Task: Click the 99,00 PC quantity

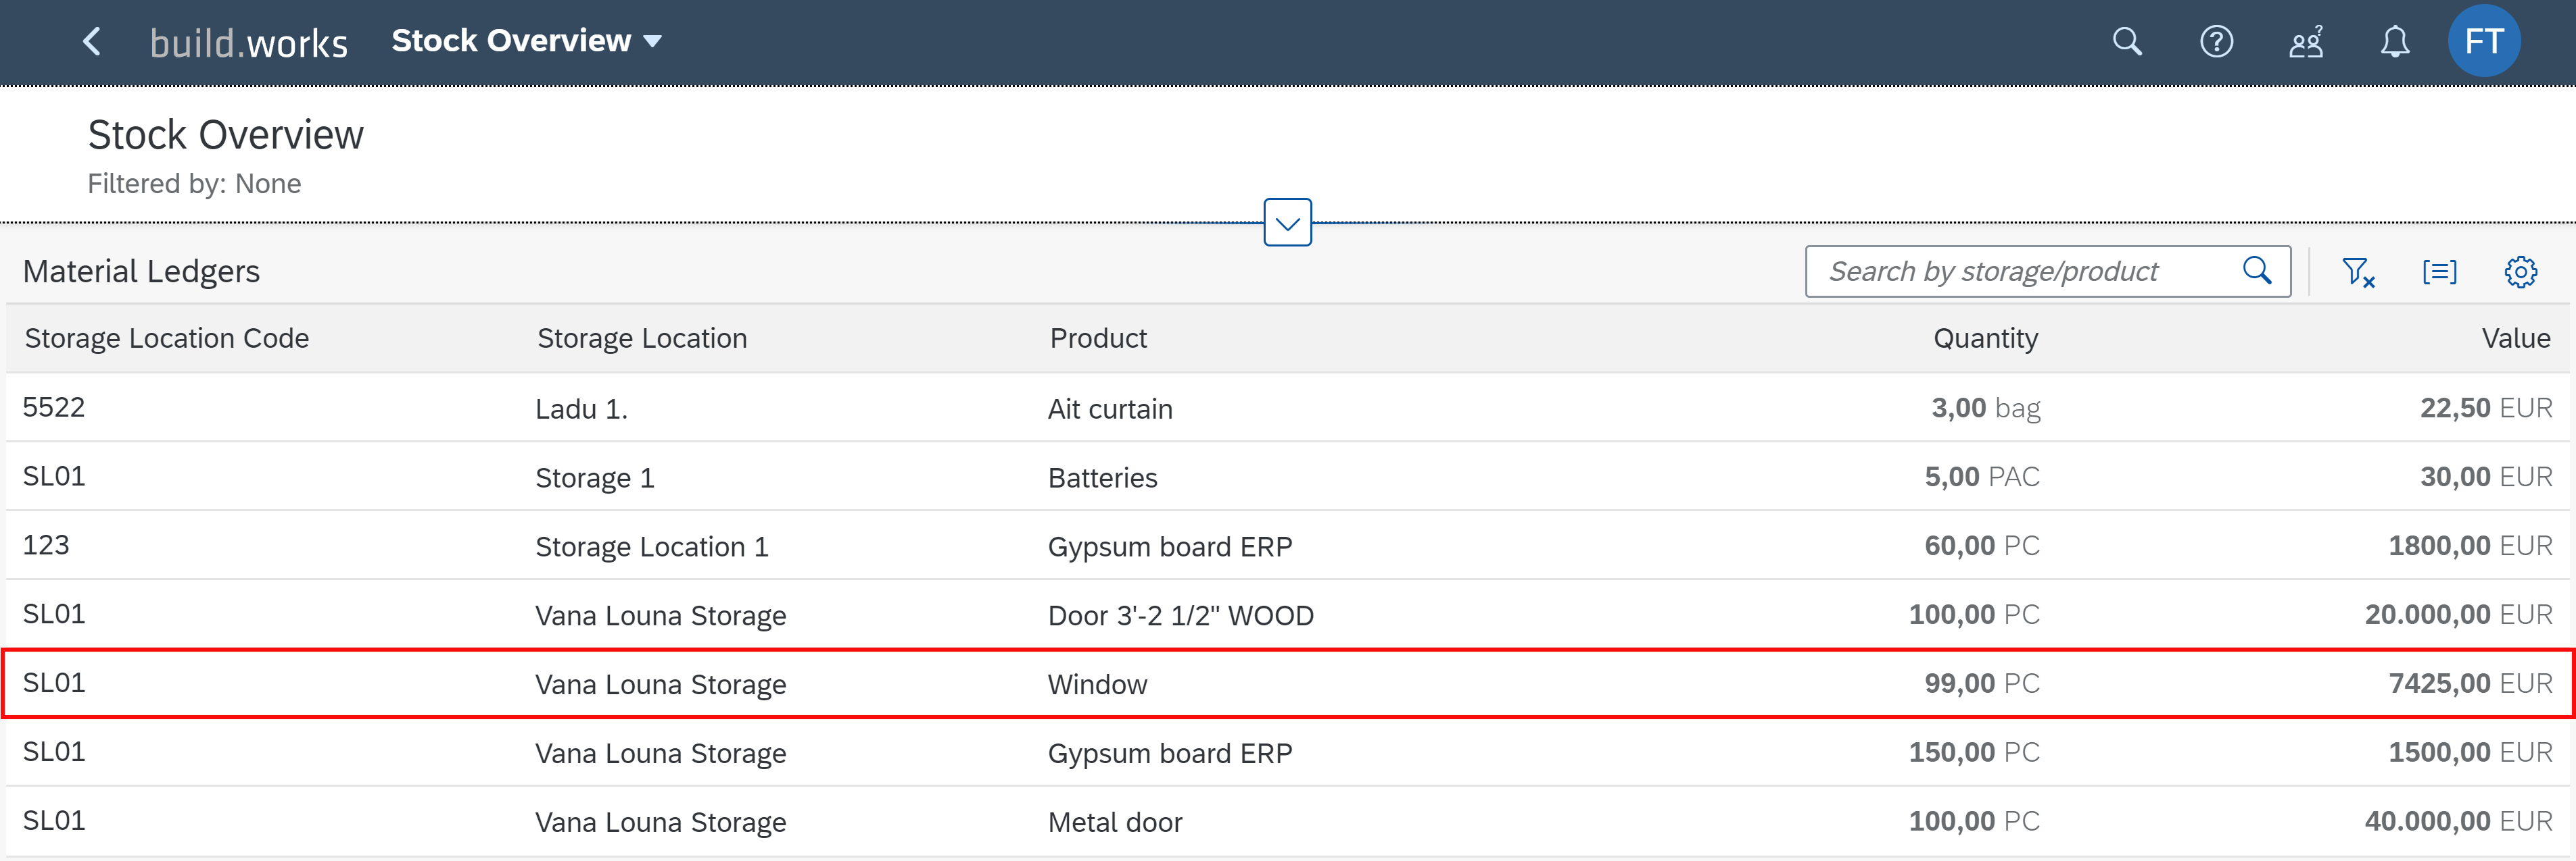Action: coord(1982,684)
